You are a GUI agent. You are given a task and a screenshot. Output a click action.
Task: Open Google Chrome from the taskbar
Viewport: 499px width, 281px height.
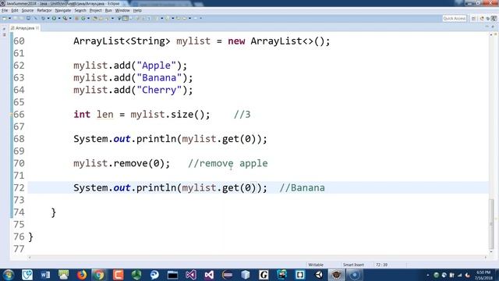pyautogui.click(x=99, y=275)
